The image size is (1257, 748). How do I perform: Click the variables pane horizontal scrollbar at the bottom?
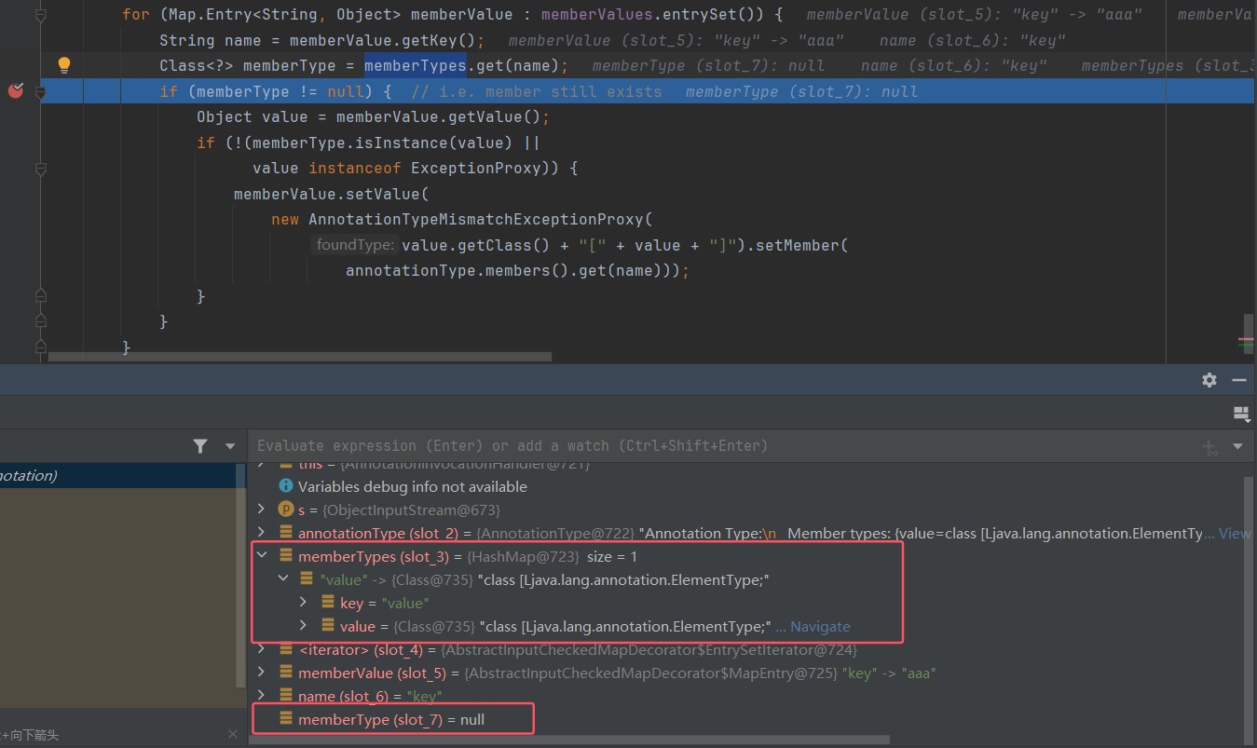point(570,740)
